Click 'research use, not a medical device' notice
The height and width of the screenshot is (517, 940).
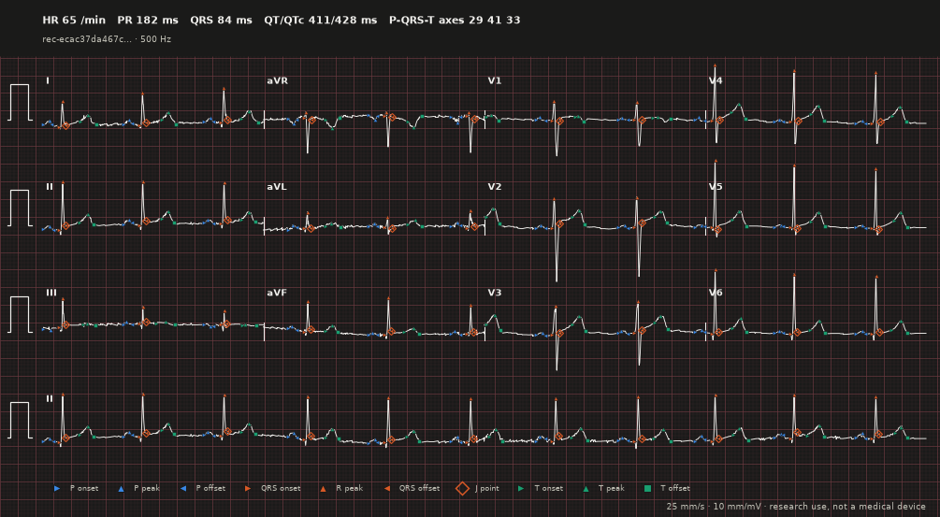pyautogui.click(x=847, y=507)
